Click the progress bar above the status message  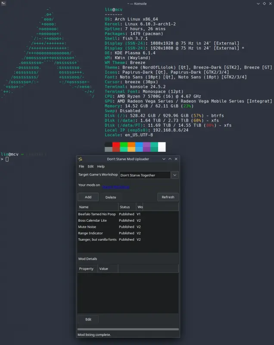coord(128,329)
